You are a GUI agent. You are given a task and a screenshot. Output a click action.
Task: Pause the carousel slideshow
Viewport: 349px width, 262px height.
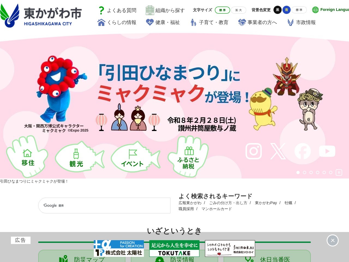(x=339, y=172)
